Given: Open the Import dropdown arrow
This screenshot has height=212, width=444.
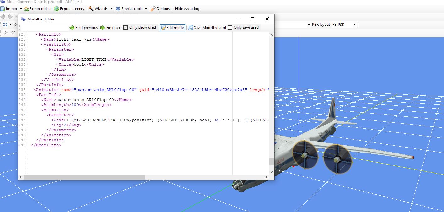Looking at the screenshot, I should click(x=21, y=9).
